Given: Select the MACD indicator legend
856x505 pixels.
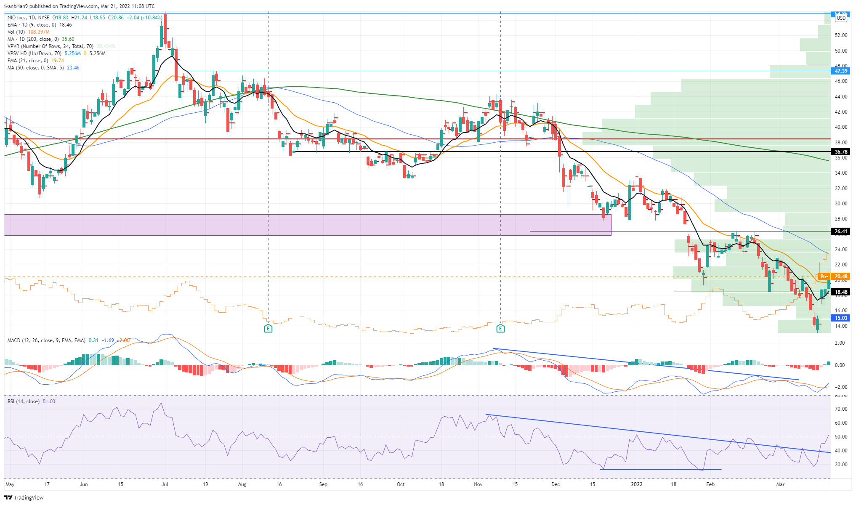Looking at the screenshot, I should click(x=46, y=340).
